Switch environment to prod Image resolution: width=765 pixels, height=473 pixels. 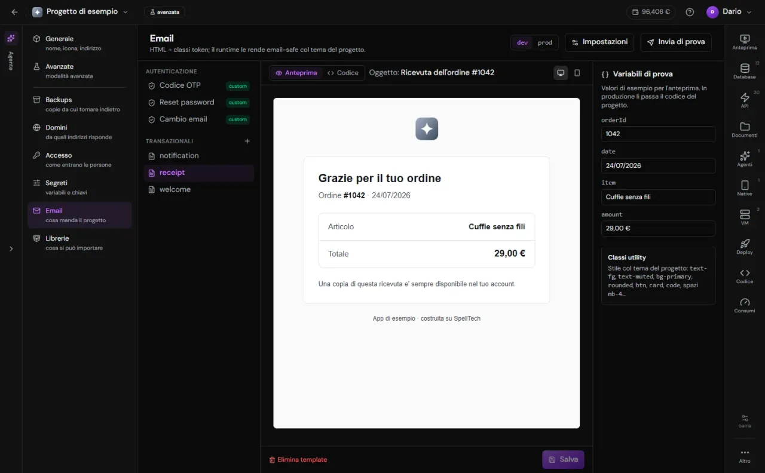click(x=544, y=42)
